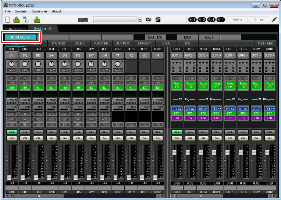This screenshot has height=200, width=281.
Task: Click the CH1 gain knob
Action: 11,64
